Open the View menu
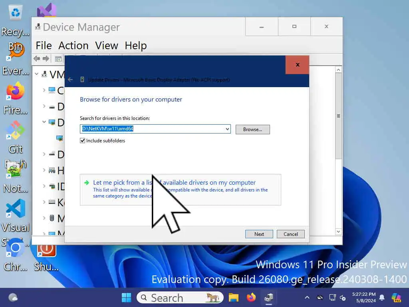 click(x=106, y=46)
